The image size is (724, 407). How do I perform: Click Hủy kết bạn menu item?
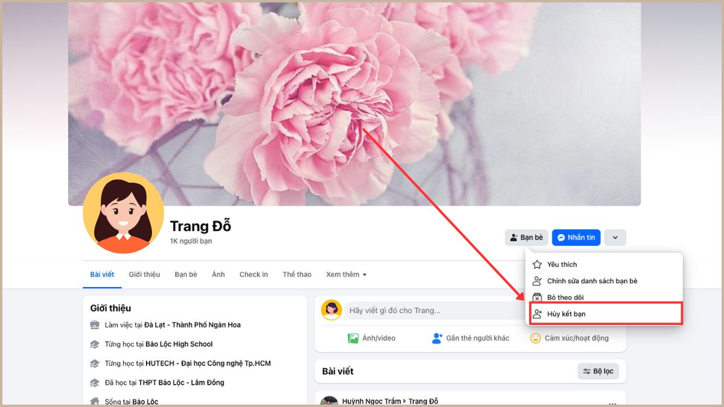[606, 314]
